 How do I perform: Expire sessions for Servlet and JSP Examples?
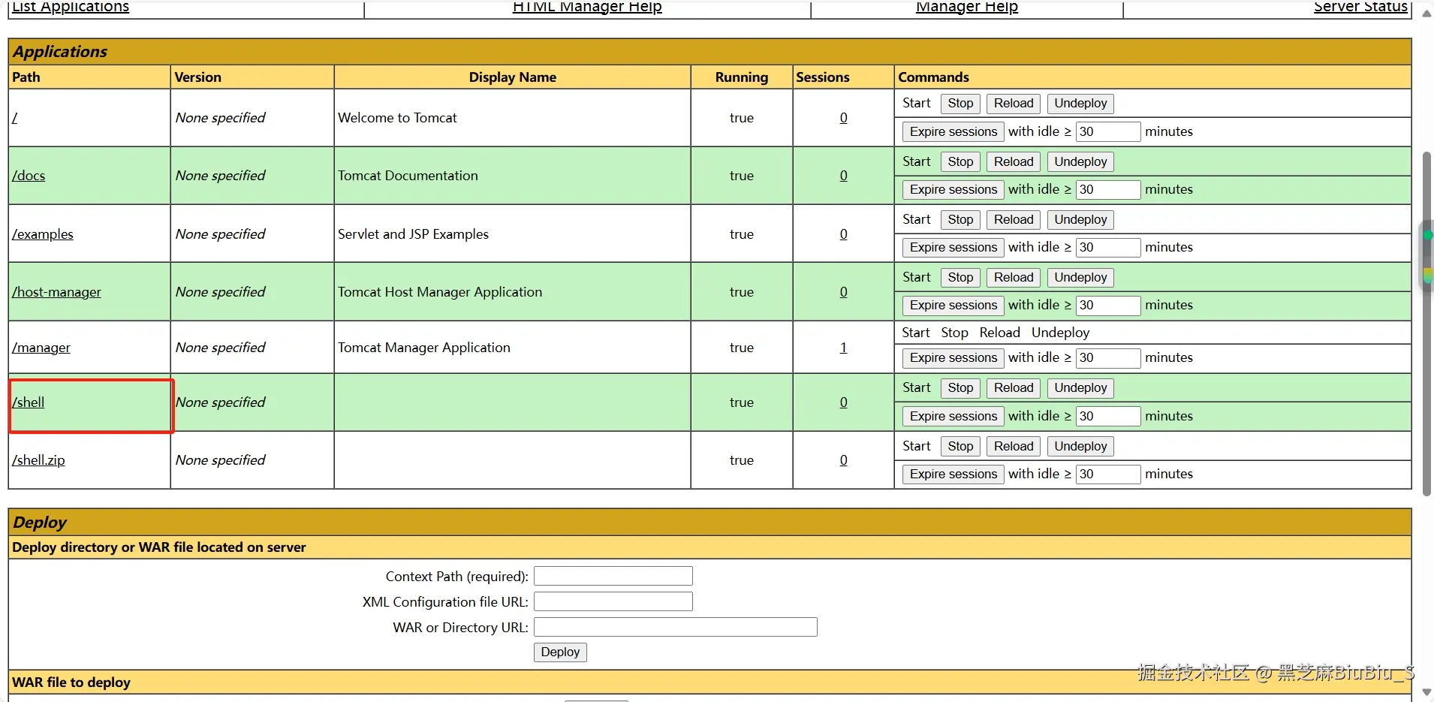coord(953,248)
